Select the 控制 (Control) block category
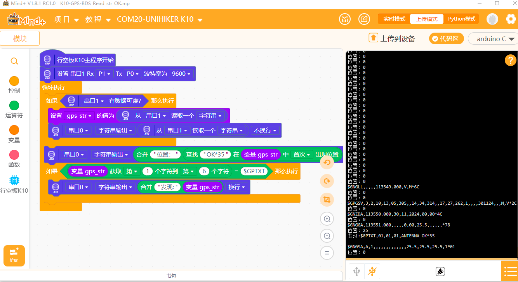This screenshot has width=518, height=282. pos(14,85)
